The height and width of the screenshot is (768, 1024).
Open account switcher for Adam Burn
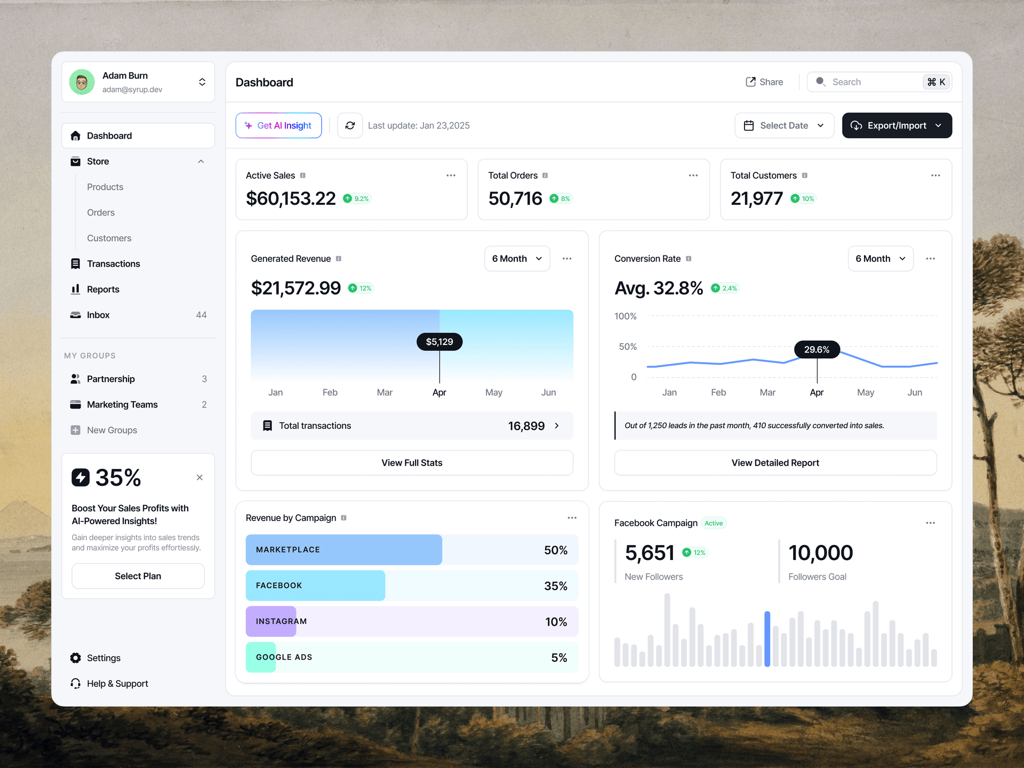202,82
